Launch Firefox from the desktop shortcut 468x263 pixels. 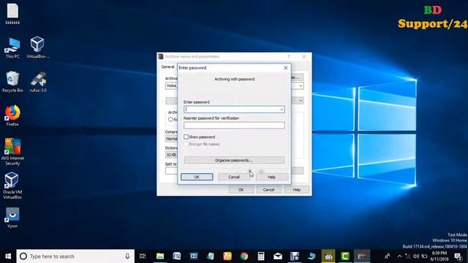point(12,115)
